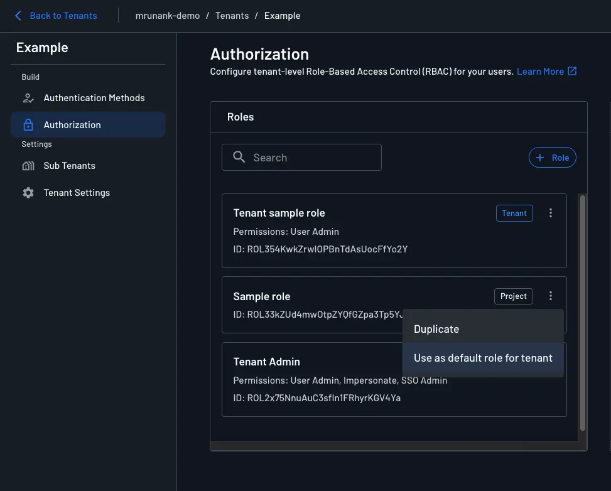Click the Sub Tenants building icon
The image size is (611, 491).
pyautogui.click(x=28, y=165)
